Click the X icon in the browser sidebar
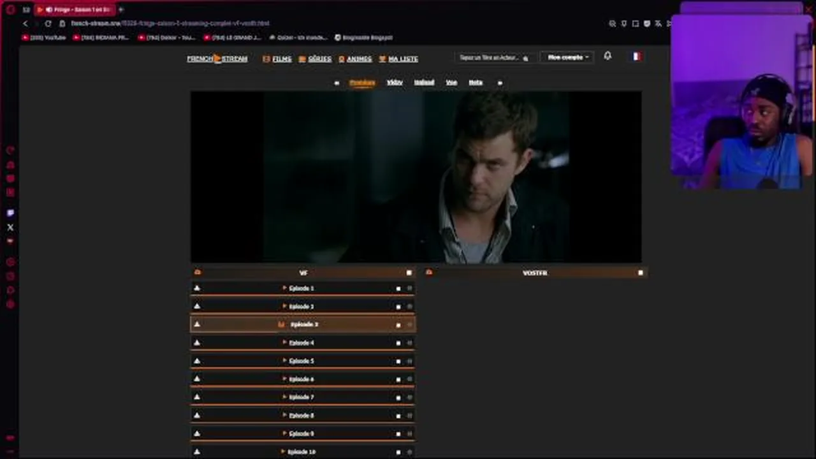816x459 pixels. [10, 227]
